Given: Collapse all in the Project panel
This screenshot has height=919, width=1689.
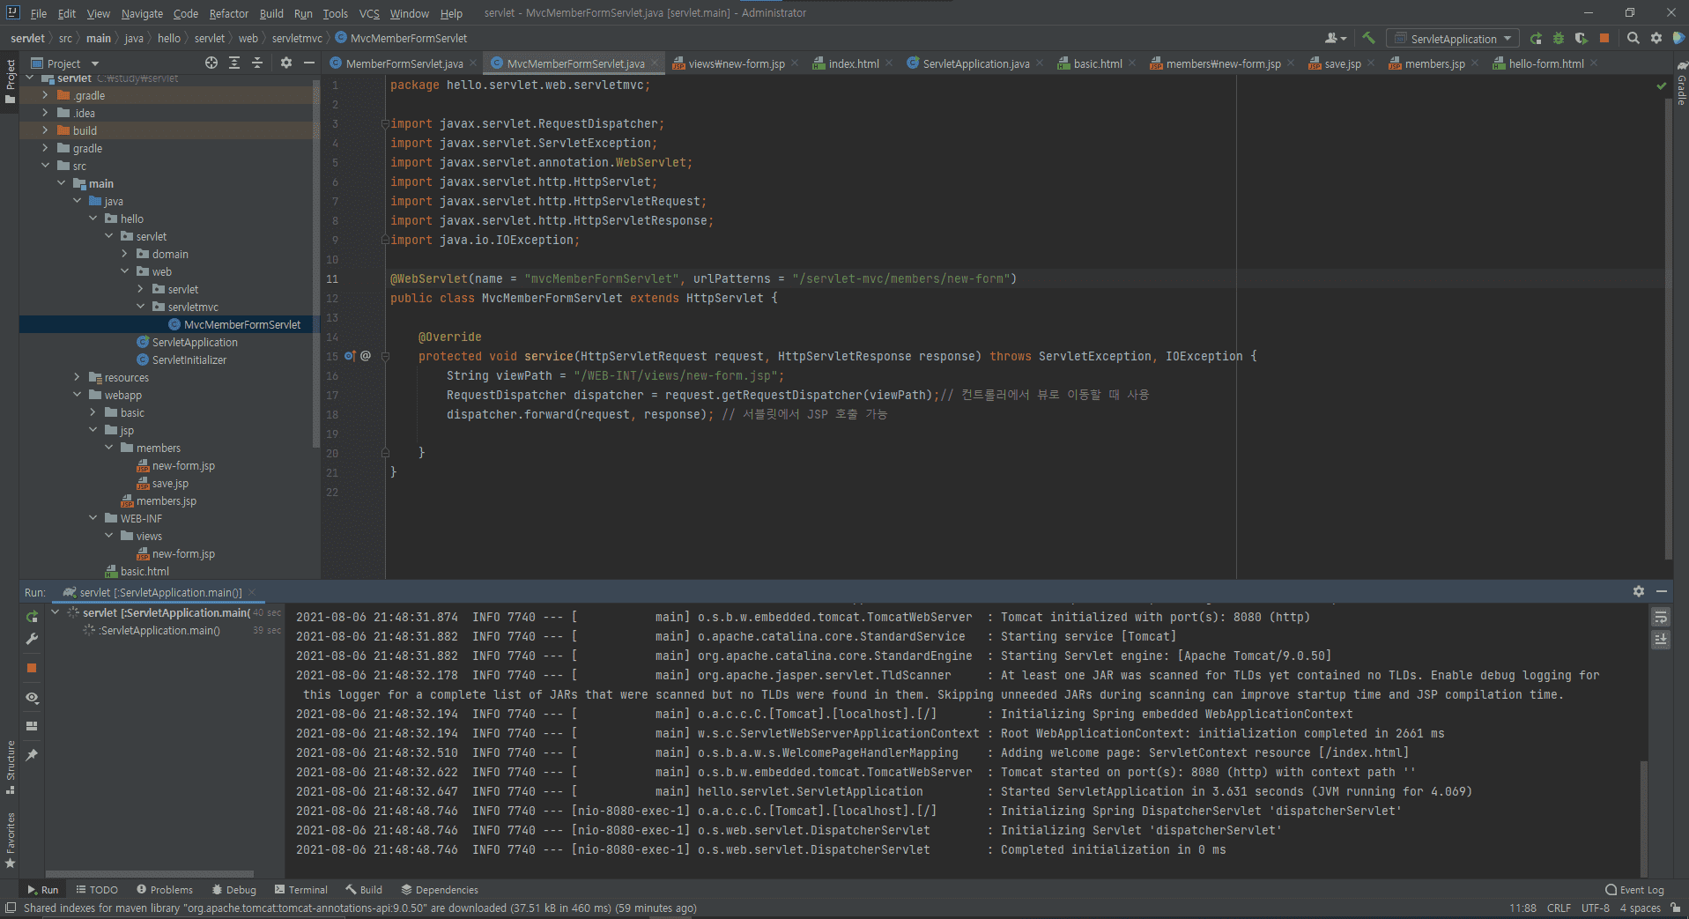Looking at the screenshot, I should pos(257,63).
